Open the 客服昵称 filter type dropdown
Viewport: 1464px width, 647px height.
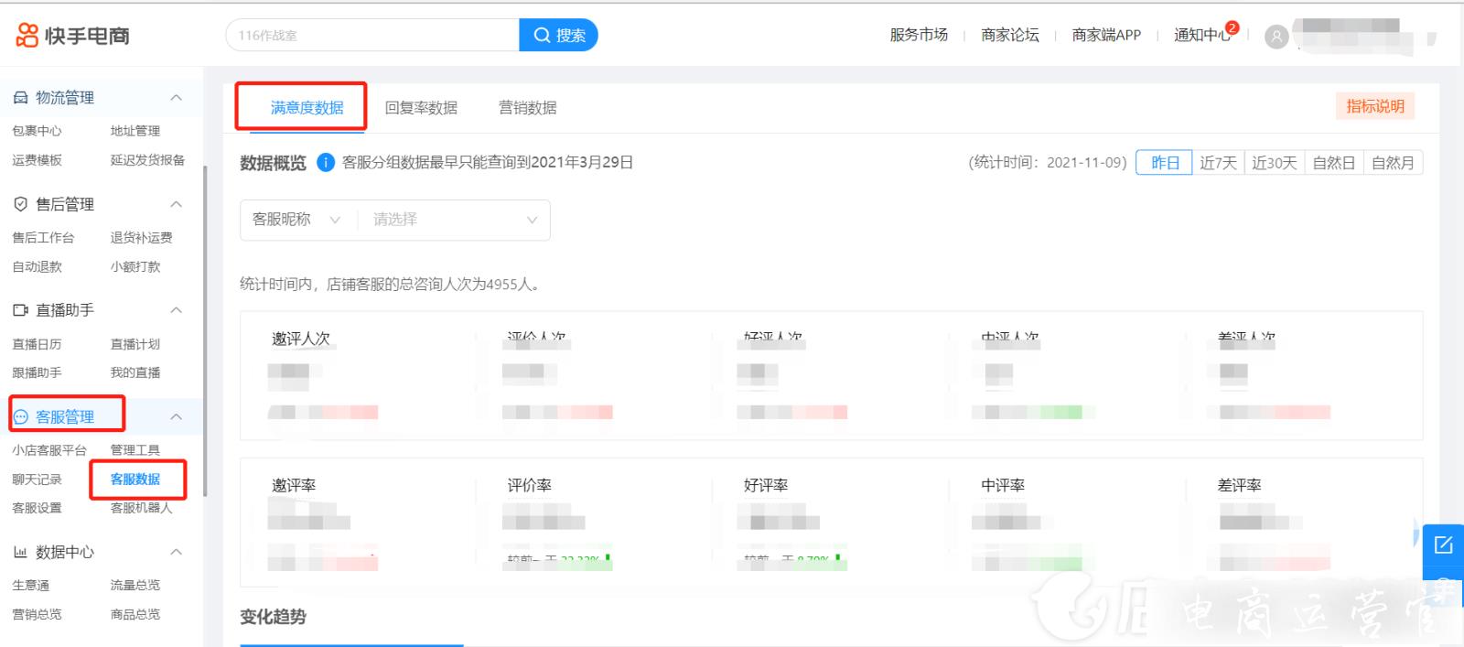coord(296,220)
